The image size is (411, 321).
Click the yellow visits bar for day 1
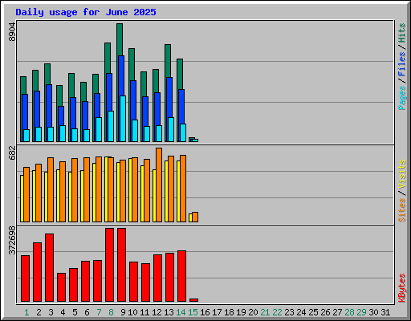click(x=22, y=198)
